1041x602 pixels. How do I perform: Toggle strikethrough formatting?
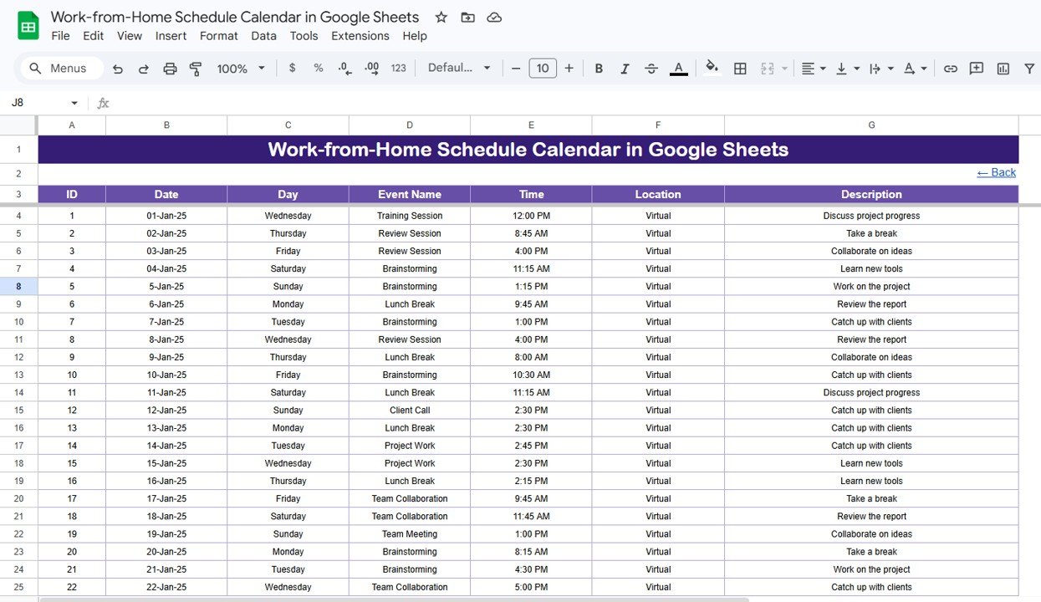click(x=651, y=68)
